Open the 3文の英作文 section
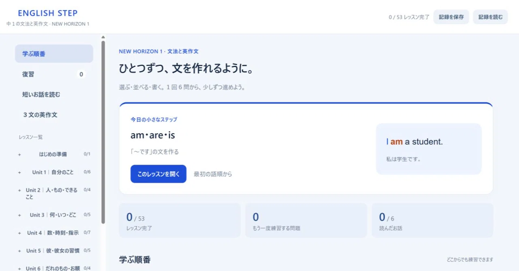Viewport: 519px width, 271px height. (x=54, y=115)
